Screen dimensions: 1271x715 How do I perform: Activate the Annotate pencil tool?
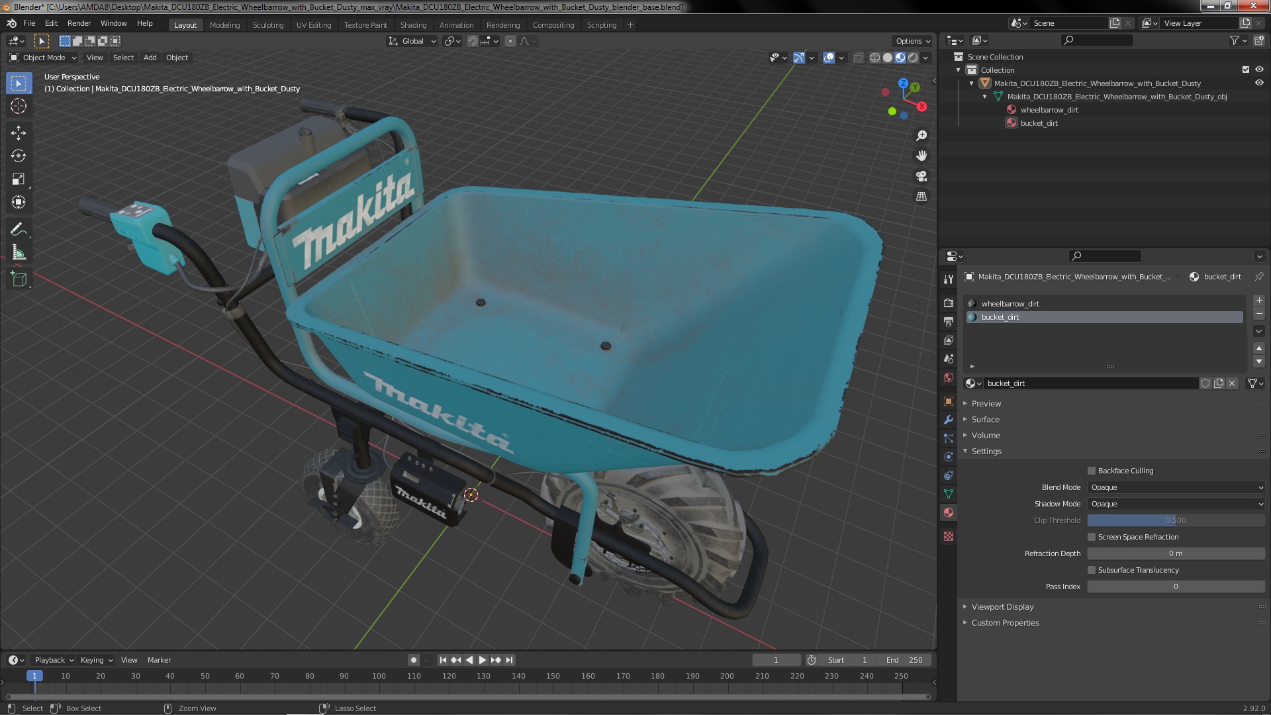click(19, 230)
